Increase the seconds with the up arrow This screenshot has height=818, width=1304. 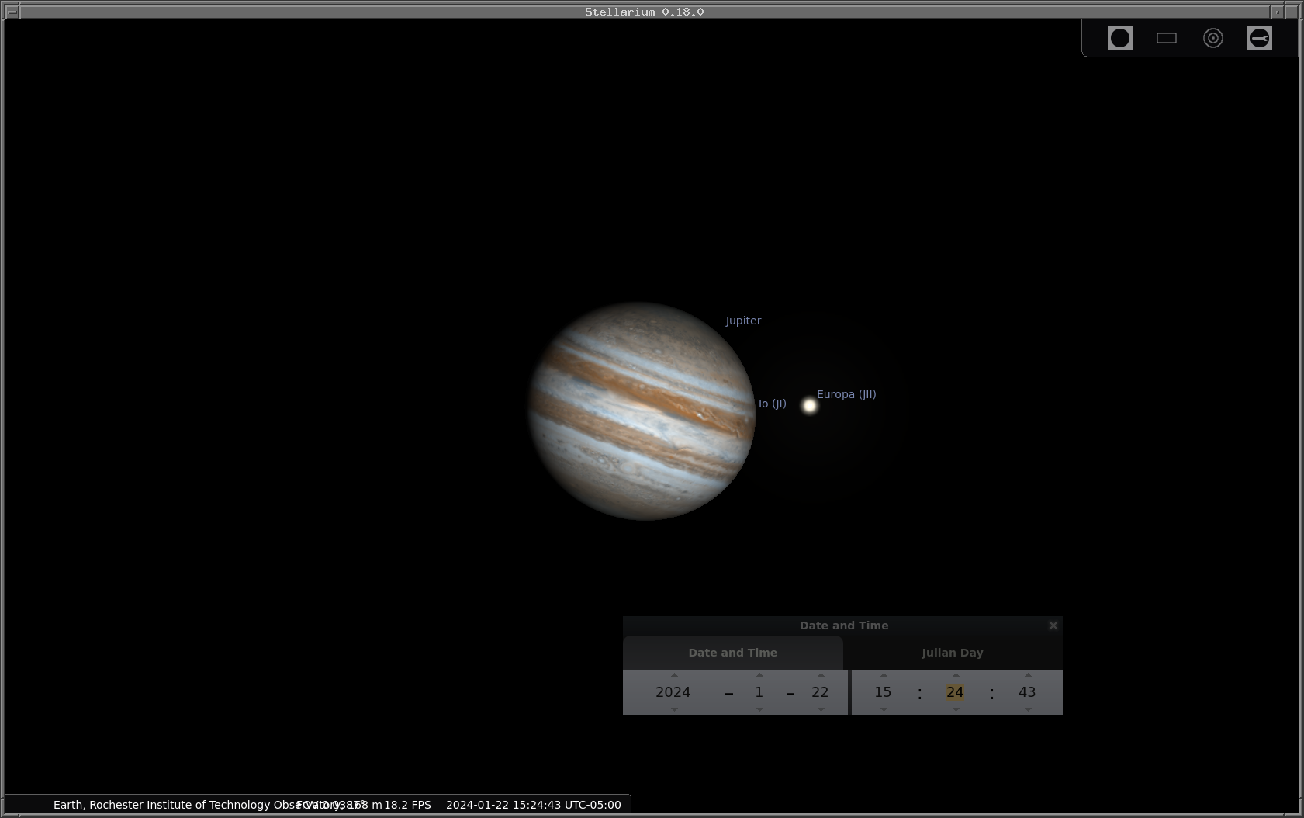point(1028,675)
